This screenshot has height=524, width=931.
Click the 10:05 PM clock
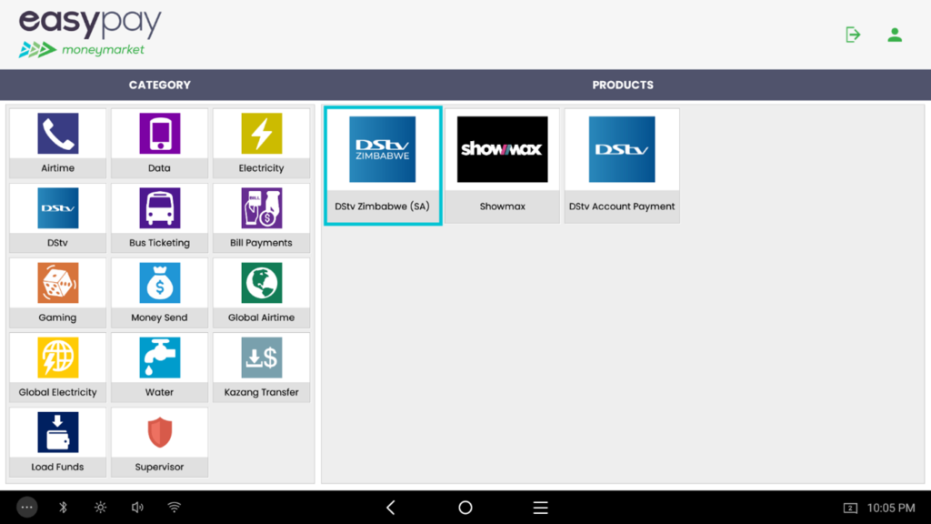click(891, 508)
